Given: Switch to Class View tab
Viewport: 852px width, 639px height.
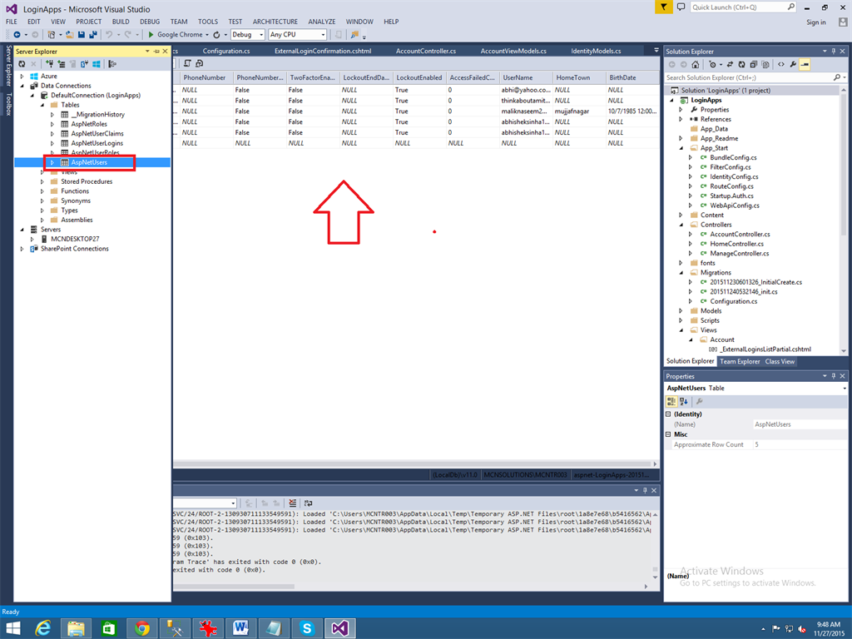Looking at the screenshot, I should pyautogui.click(x=779, y=362).
